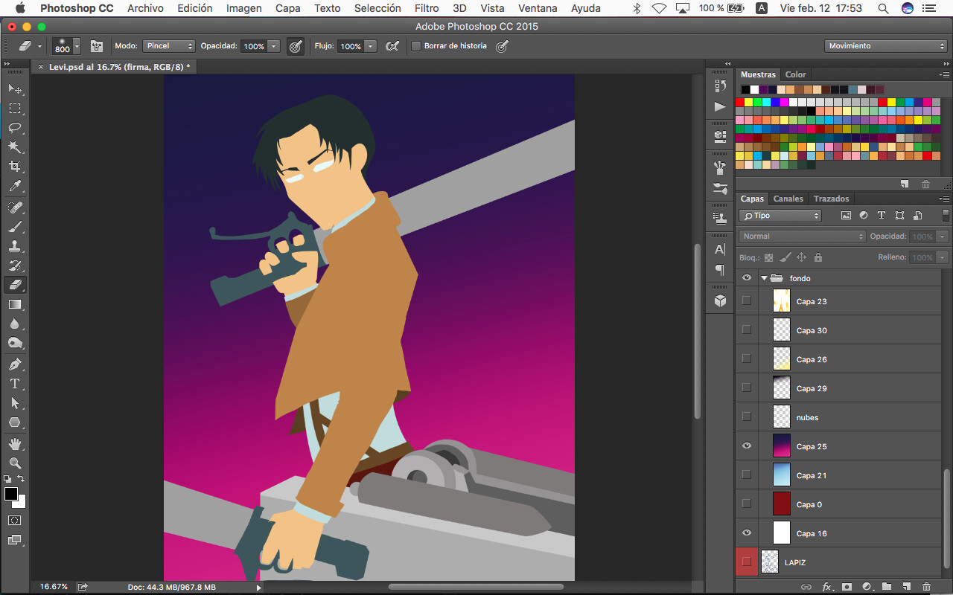Hide the fondo group
Screen dimensions: 953x595
pos(747,278)
